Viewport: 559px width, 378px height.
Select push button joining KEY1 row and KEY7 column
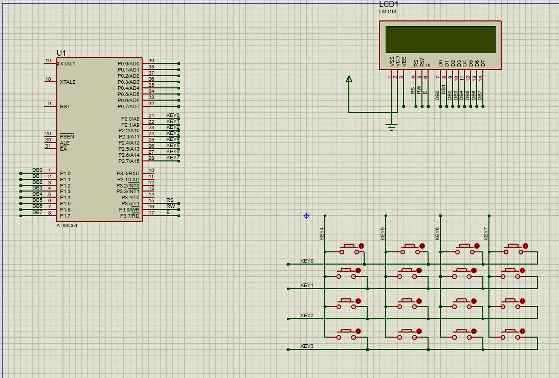coord(510,274)
